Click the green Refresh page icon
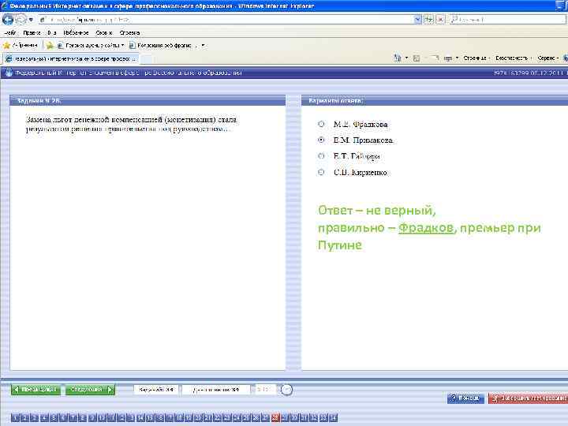Viewport: 568px width, 426px height. click(x=428, y=20)
